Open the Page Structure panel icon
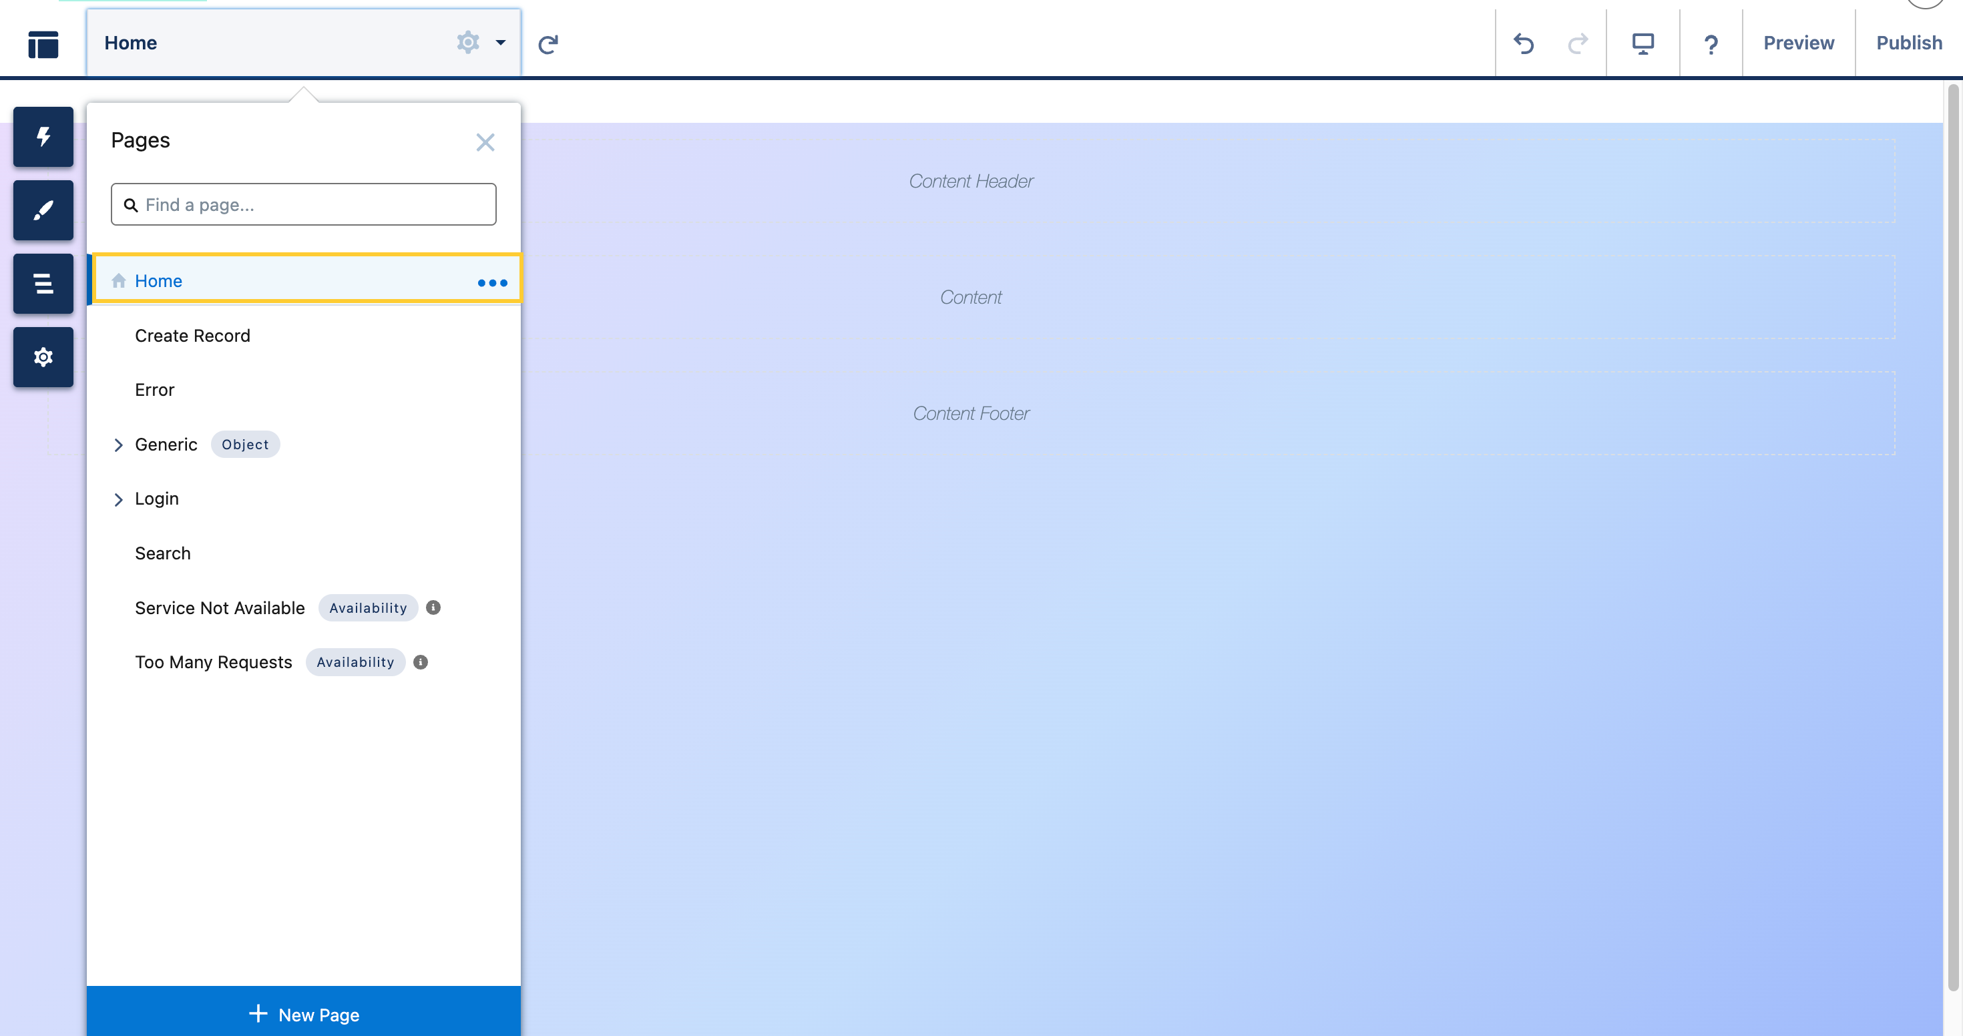The width and height of the screenshot is (1963, 1036). click(x=43, y=284)
